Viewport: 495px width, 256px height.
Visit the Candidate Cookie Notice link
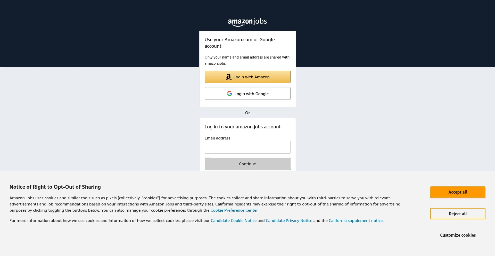(234, 221)
